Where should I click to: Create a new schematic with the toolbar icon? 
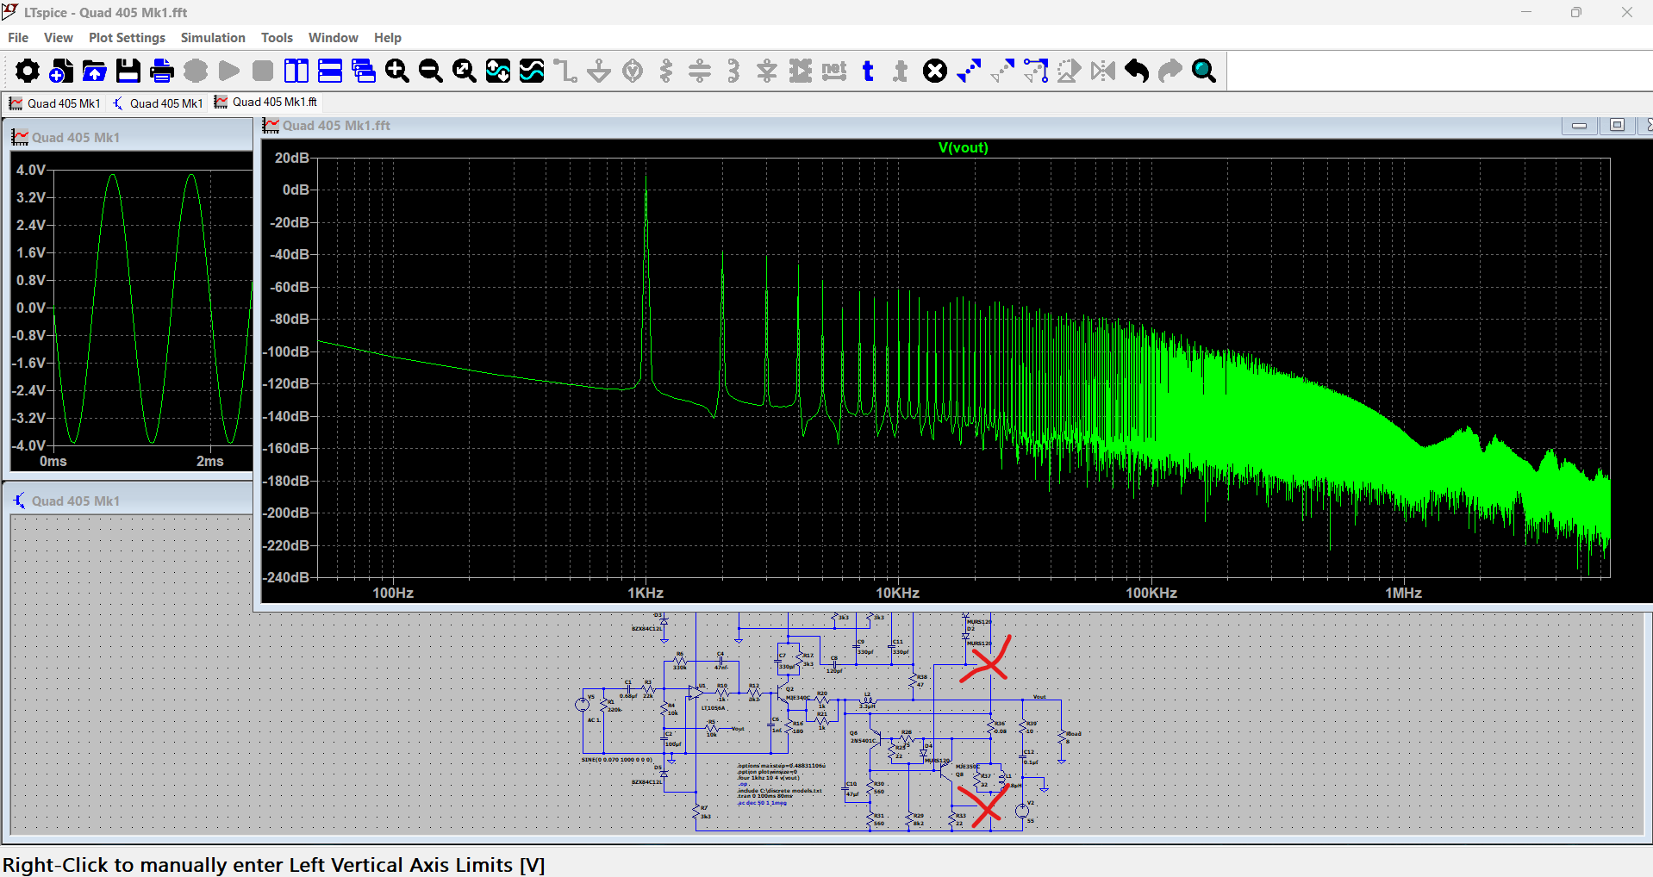click(61, 71)
